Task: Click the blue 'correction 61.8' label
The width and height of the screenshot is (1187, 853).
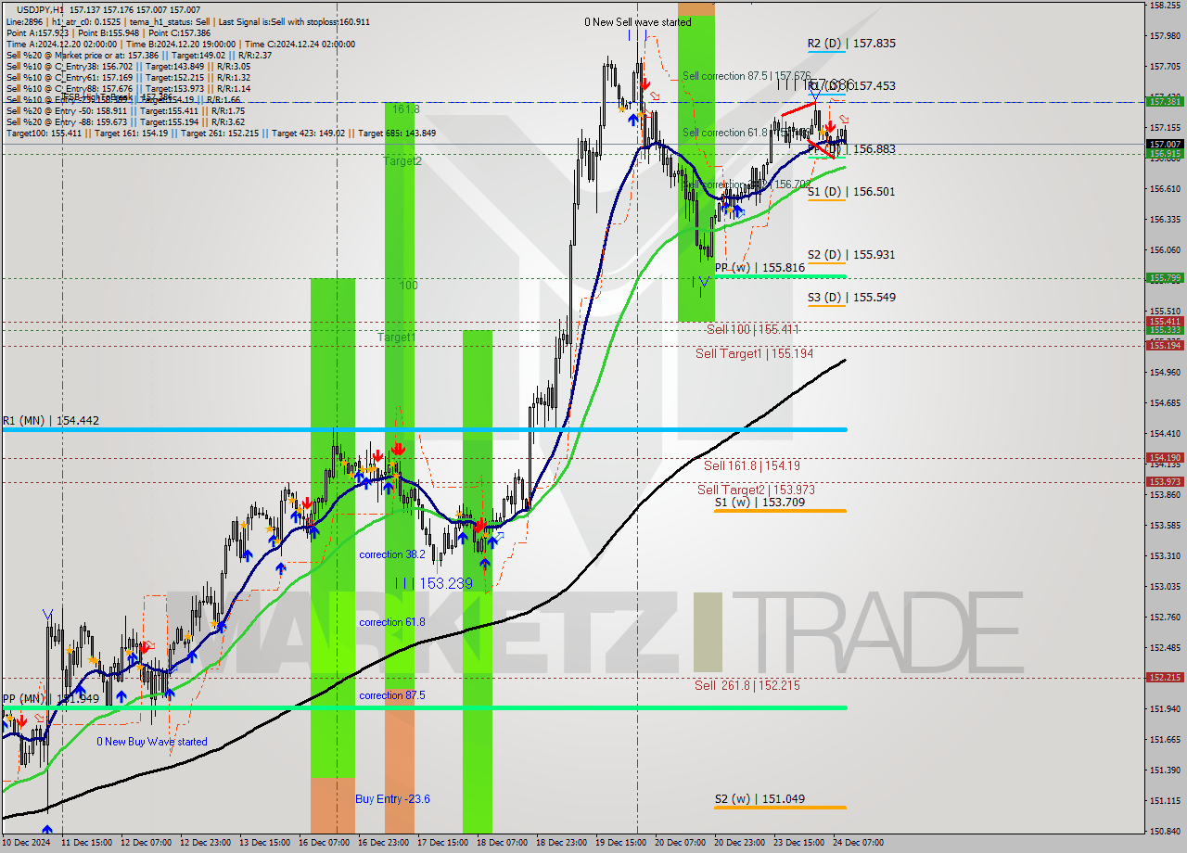Action: tap(392, 622)
